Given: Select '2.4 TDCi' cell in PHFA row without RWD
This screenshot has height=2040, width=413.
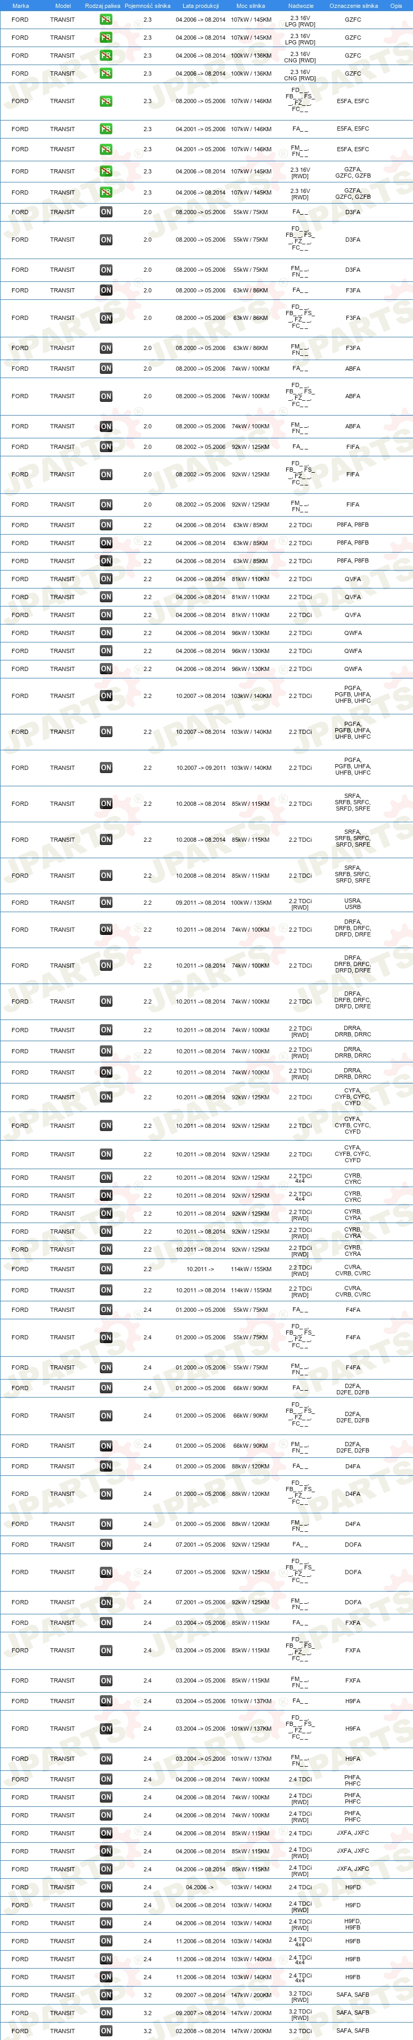Looking at the screenshot, I should tap(300, 1780).
